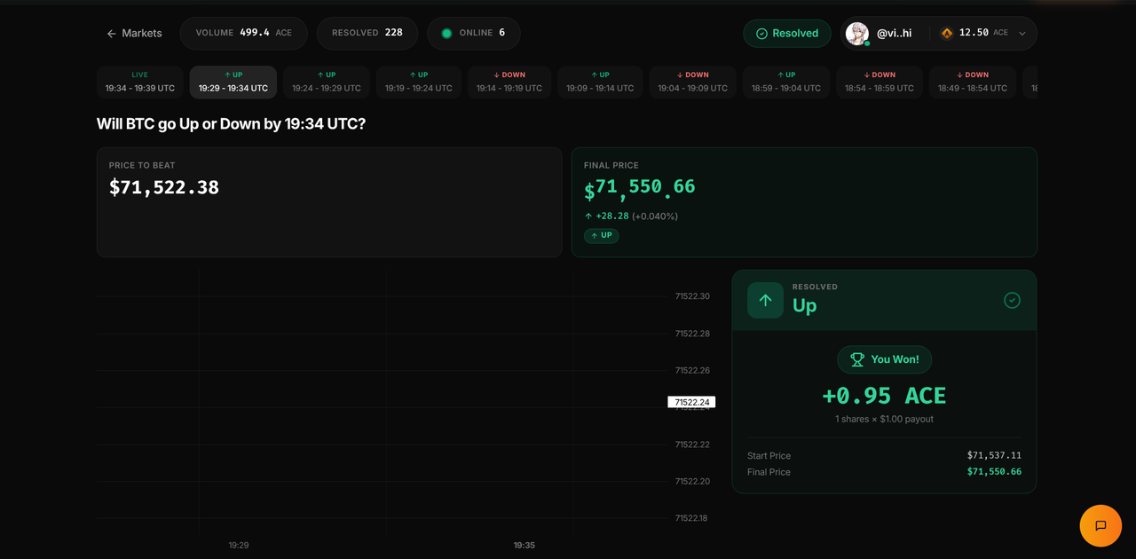
Task: Click the small UP badge under final price
Action: (601, 235)
